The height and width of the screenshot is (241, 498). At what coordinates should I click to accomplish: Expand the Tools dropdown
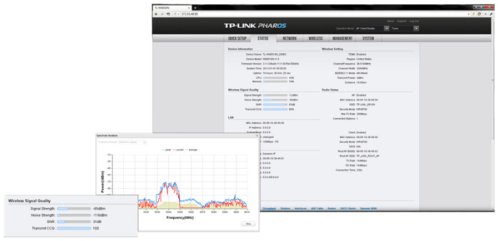405,28
